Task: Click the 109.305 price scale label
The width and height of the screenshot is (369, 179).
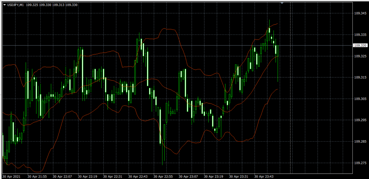Action: click(360, 99)
